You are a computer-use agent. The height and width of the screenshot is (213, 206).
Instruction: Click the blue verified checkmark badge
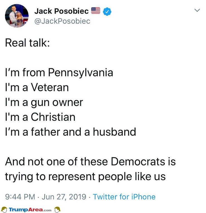(107, 11)
